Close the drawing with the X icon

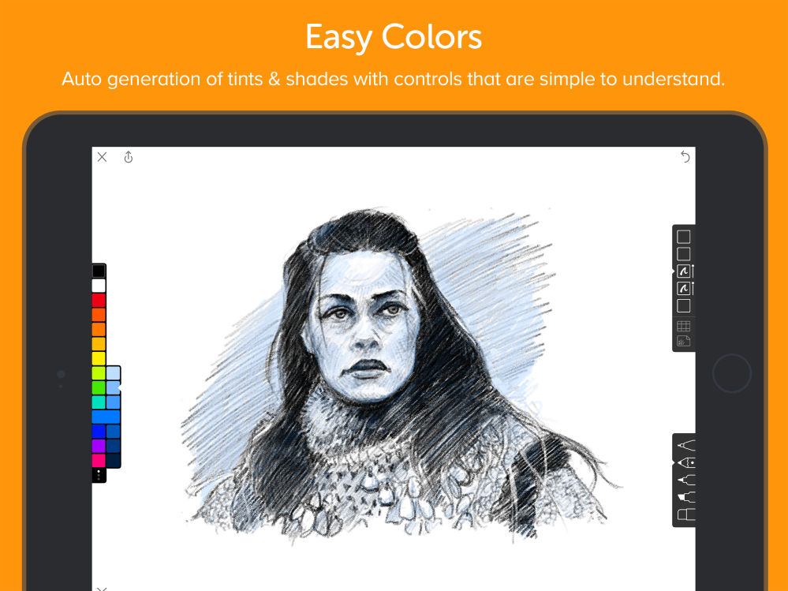click(102, 157)
